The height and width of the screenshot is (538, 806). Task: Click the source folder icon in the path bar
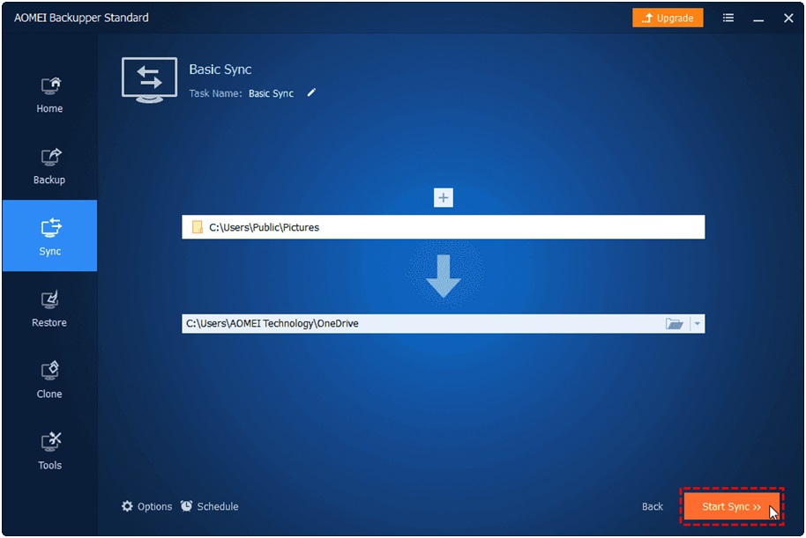coord(197,226)
